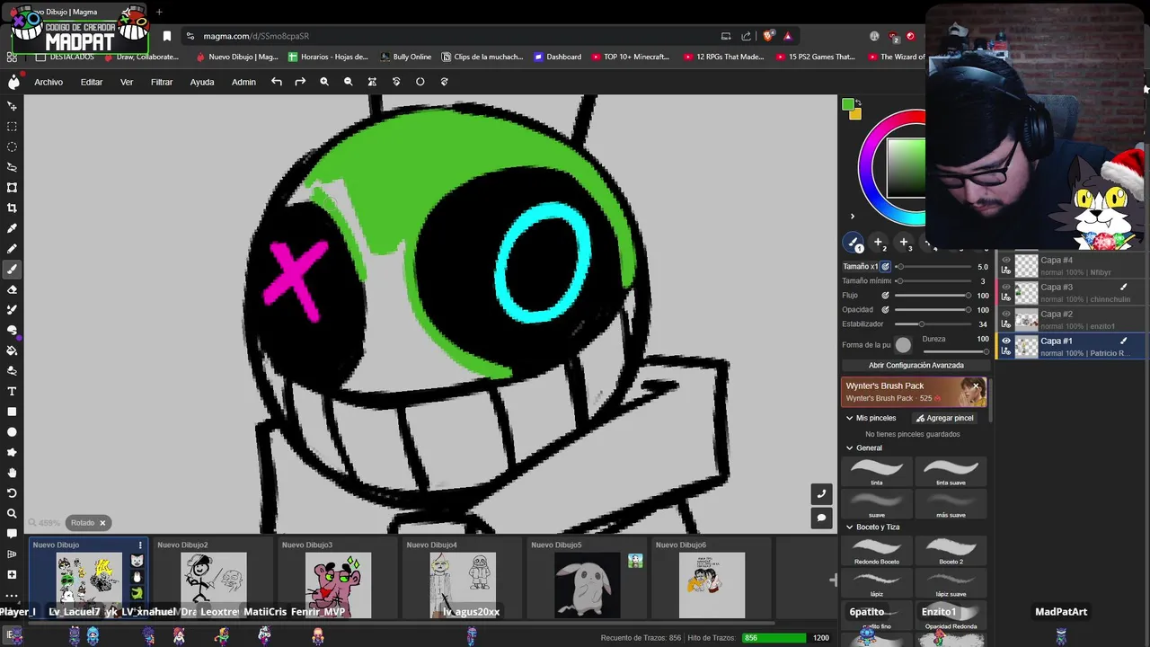
Task: Select the active brush tool
Action: pyautogui.click(x=12, y=269)
